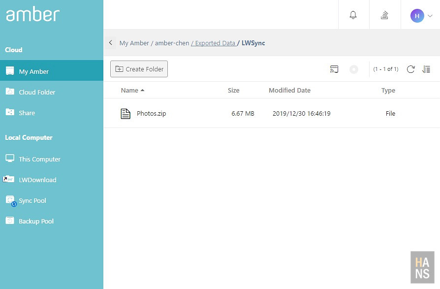Click the Backup Pool icon

click(x=10, y=220)
